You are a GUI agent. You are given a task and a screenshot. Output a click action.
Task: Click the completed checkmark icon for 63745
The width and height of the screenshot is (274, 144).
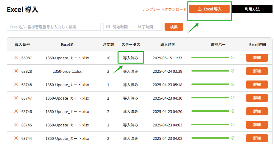[233, 124]
